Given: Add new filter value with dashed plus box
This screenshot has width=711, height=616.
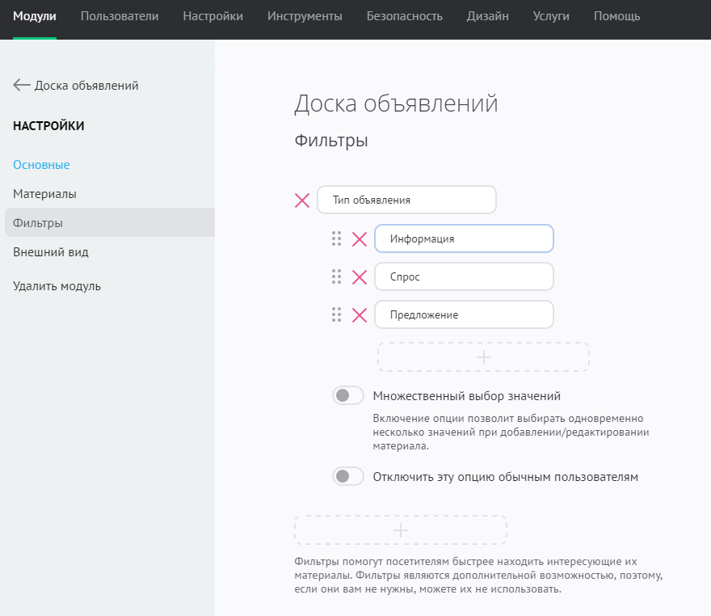Looking at the screenshot, I should [483, 357].
